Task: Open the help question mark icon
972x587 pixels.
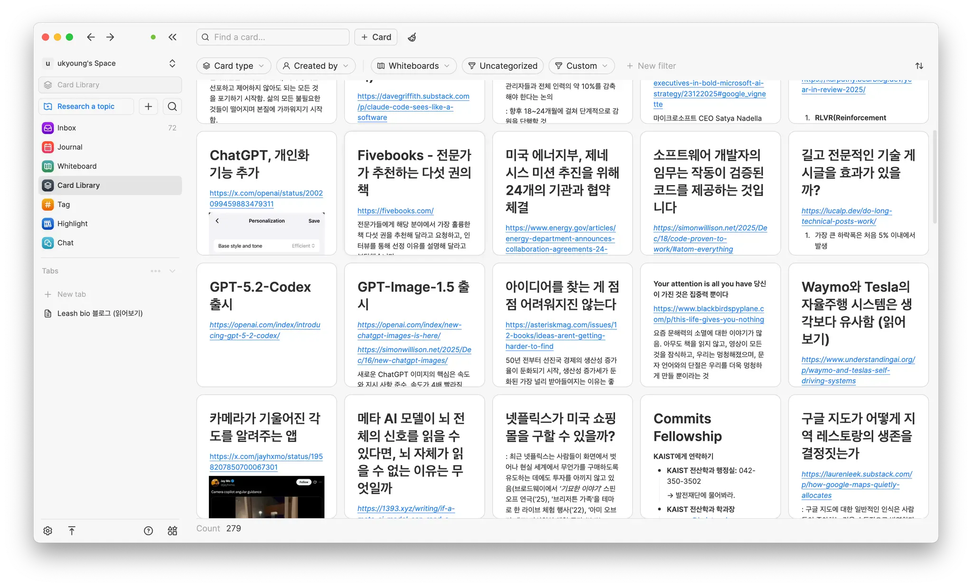Action: [148, 531]
